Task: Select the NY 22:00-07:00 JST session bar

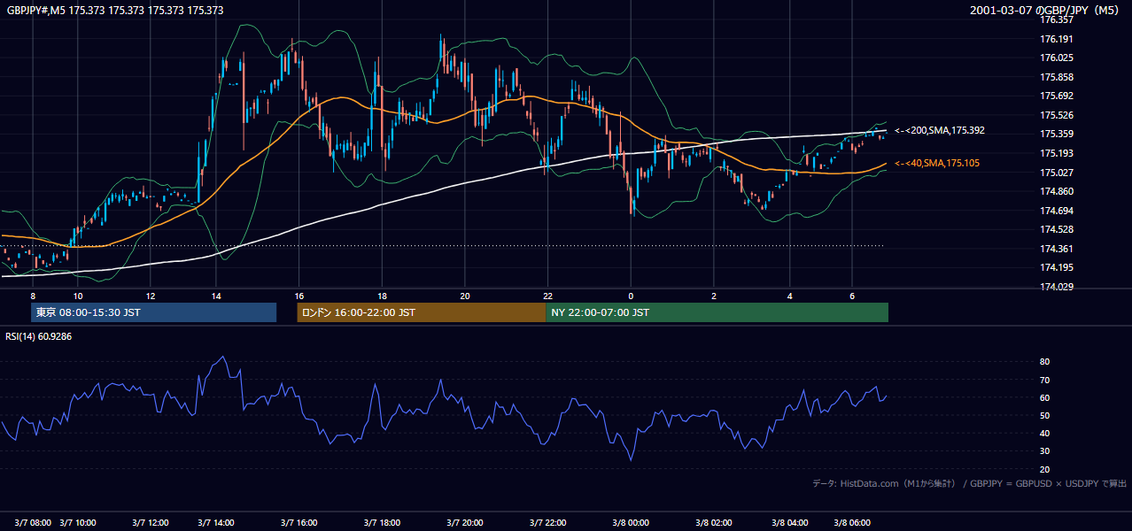Action: [x=717, y=312]
